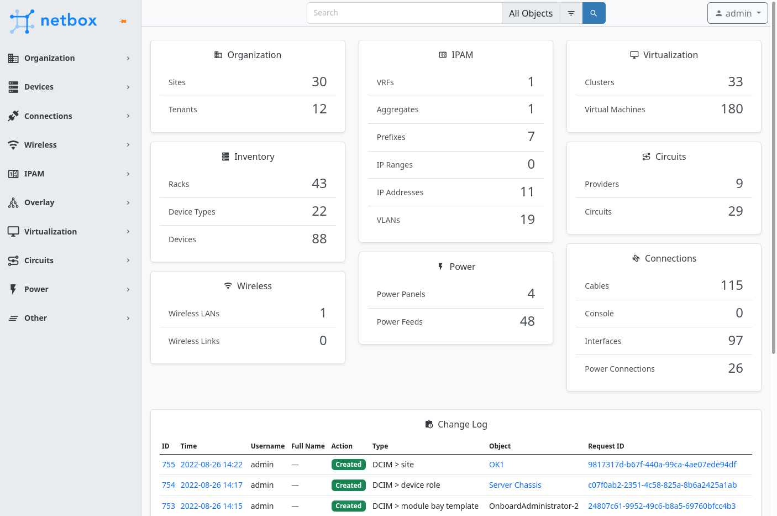Image resolution: width=777 pixels, height=516 pixels.
Task: Follow the Server Chassis change log link
Action: pos(515,485)
